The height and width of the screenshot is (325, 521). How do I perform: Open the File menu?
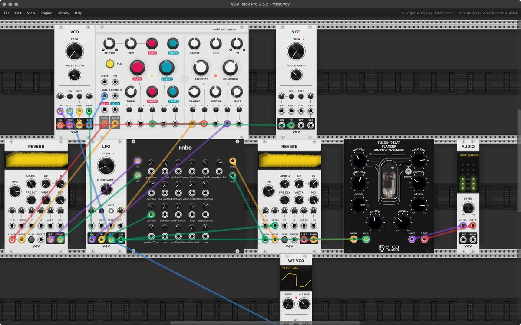7,13
